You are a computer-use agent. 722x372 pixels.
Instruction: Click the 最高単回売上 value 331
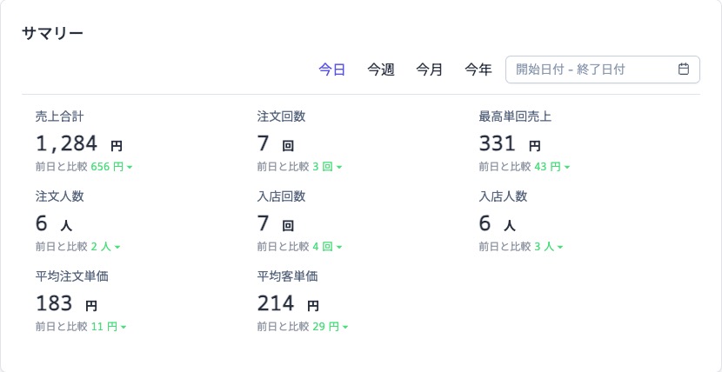pyautogui.click(x=498, y=143)
